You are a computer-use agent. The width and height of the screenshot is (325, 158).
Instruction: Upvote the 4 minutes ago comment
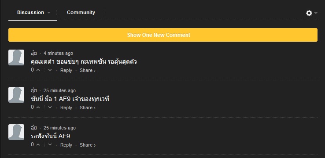(38, 70)
